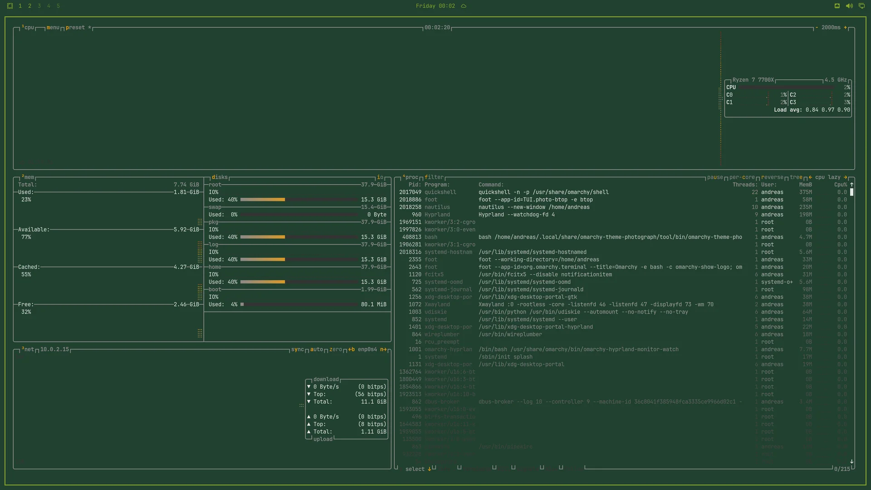Screen dimensions: 871x490
Task: Click the plus icon to increase update interval
Action: pos(845,28)
